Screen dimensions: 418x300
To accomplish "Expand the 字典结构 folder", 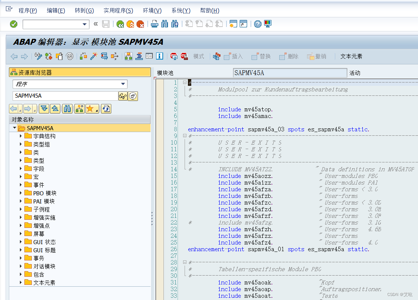I will click(21, 136).
